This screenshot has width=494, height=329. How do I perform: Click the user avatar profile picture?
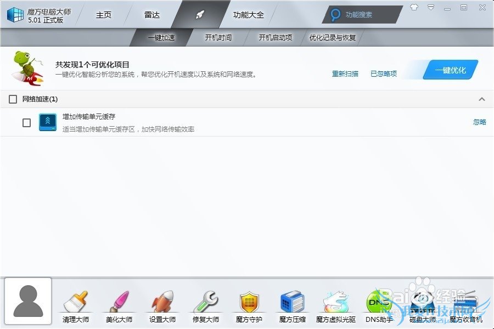tap(28, 301)
